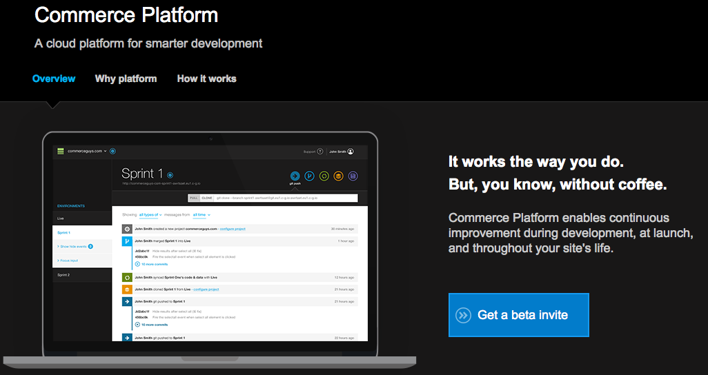The height and width of the screenshot is (375, 708).
Task: Open the all types of filter dropdown
Action: 150,215
